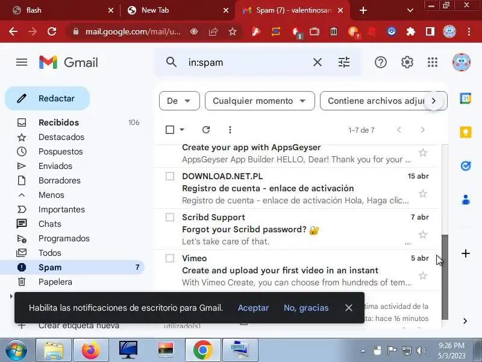Viewport: 482px width, 362px height.
Task: Open the Google account avatar in Gmail
Action: 461,63
